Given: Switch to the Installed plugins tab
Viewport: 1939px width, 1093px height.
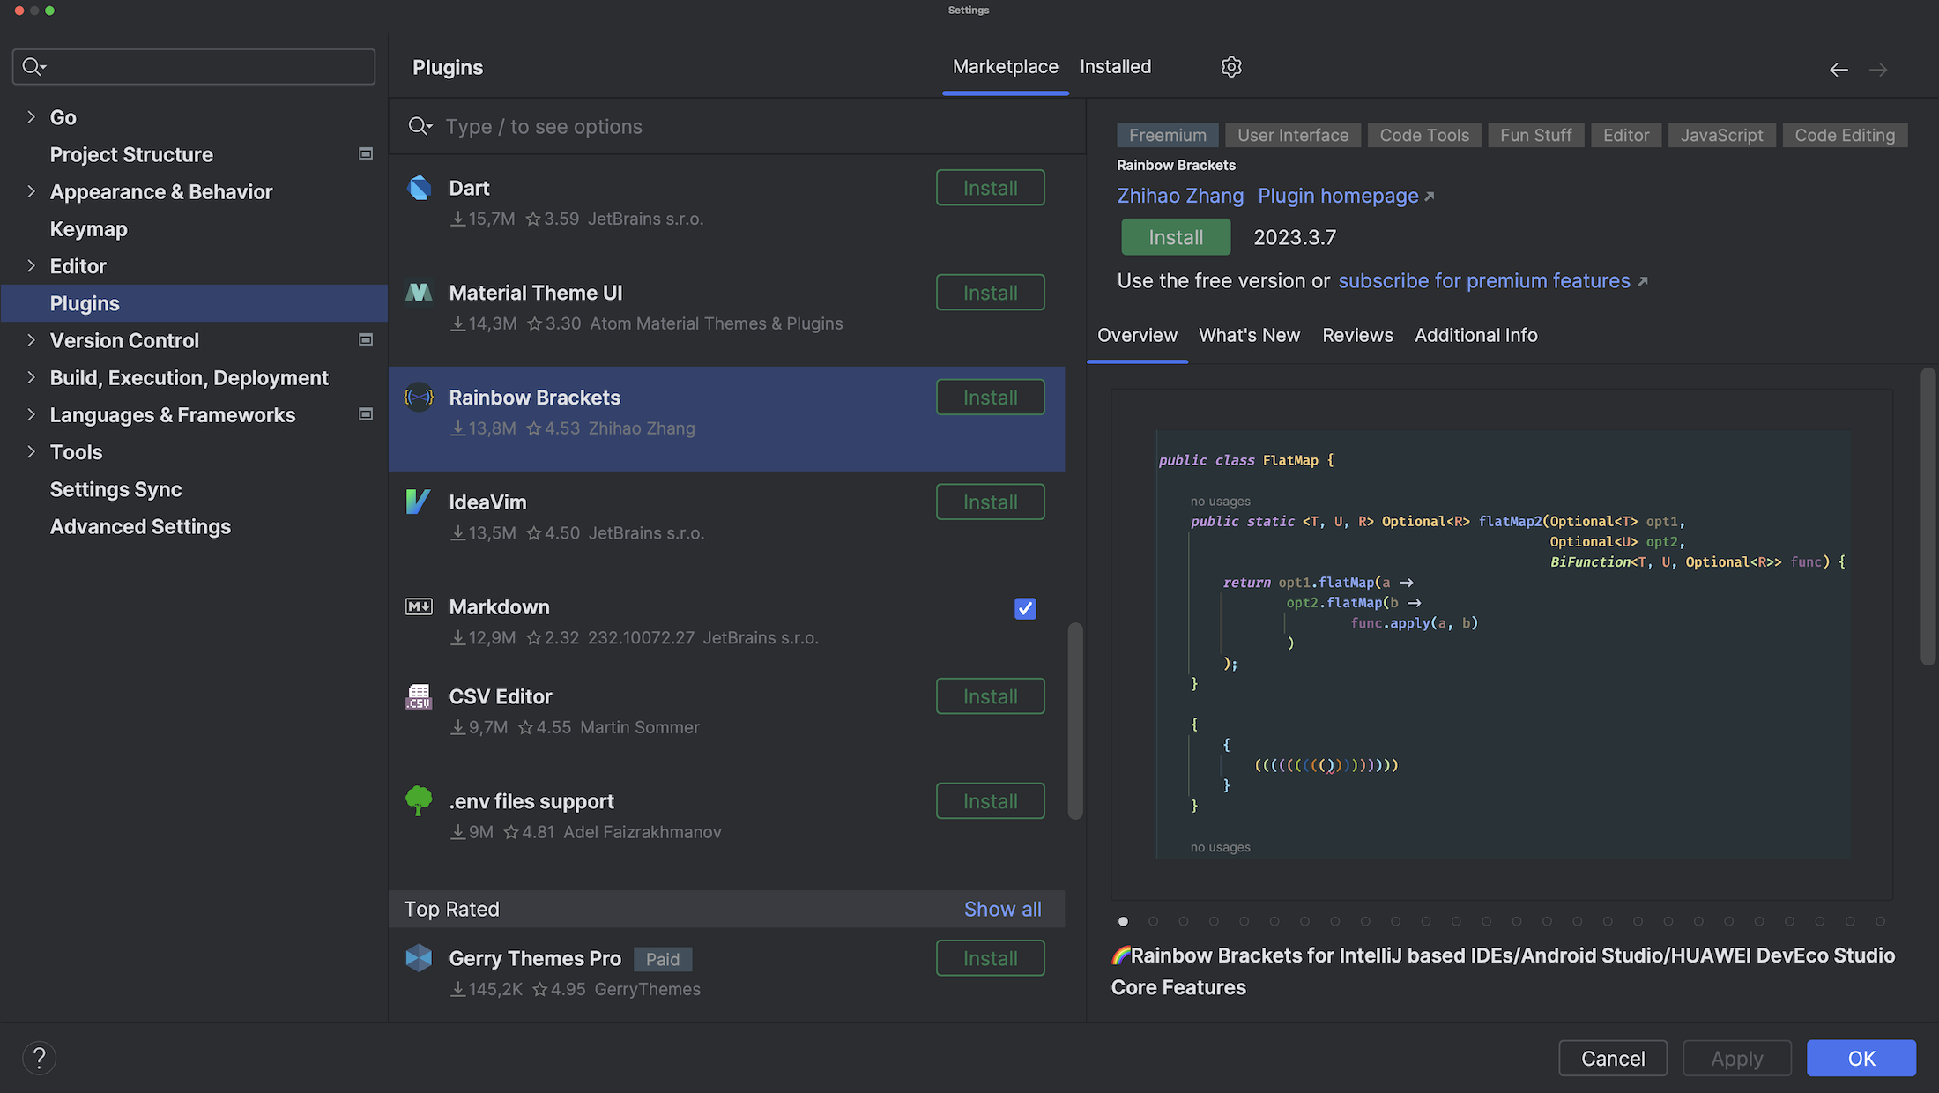Looking at the screenshot, I should click(x=1116, y=65).
